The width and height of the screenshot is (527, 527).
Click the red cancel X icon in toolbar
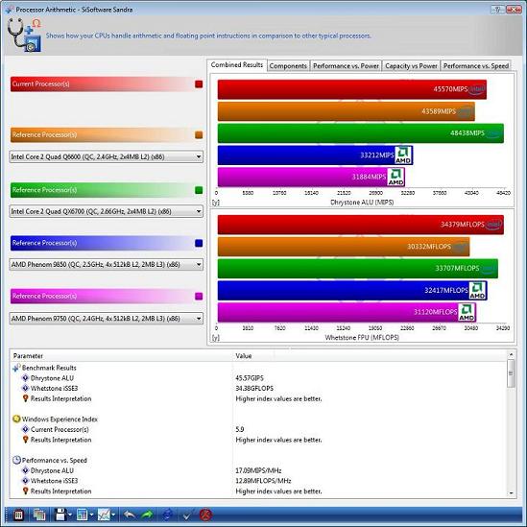click(205, 515)
